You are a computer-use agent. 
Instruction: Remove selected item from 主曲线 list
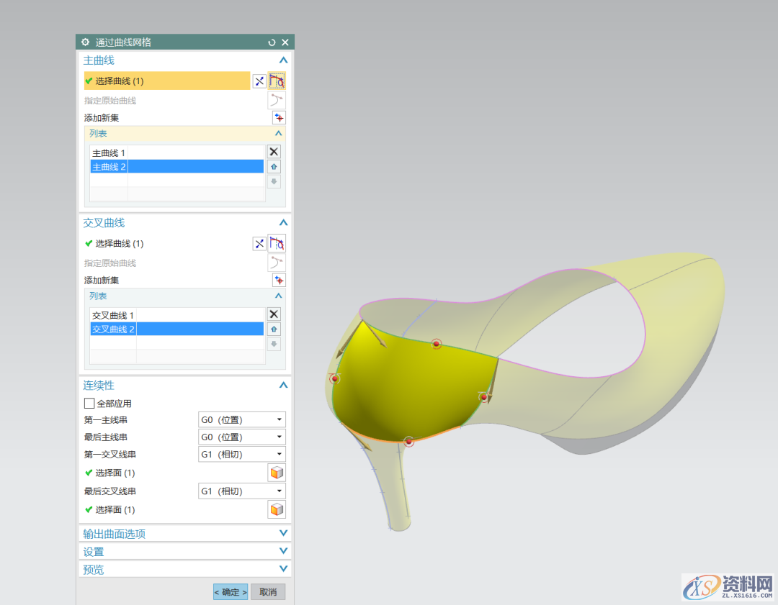[274, 152]
